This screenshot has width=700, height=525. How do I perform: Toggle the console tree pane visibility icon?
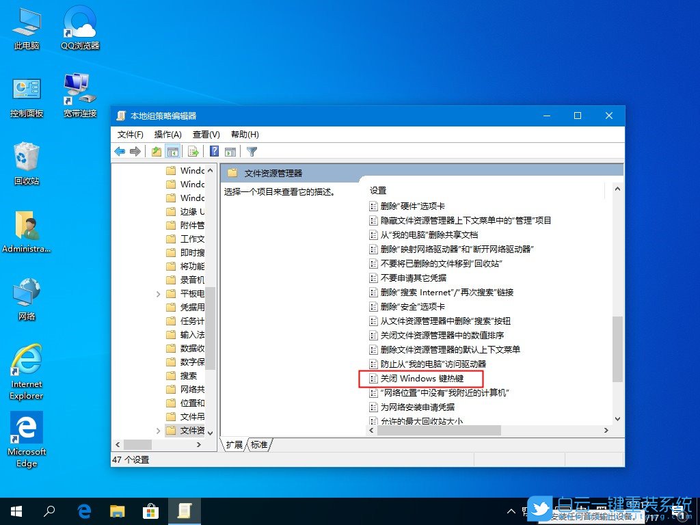(174, 150)
